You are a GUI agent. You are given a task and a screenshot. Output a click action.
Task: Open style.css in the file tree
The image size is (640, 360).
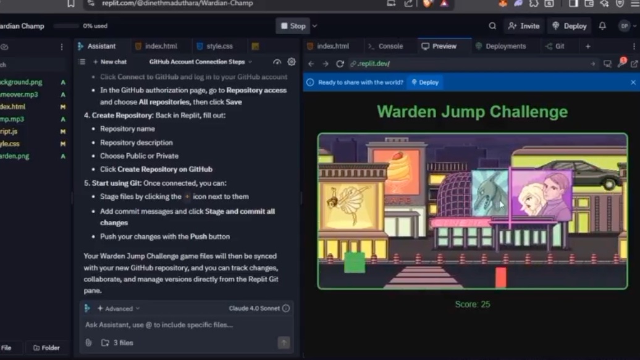pos(10,144)
